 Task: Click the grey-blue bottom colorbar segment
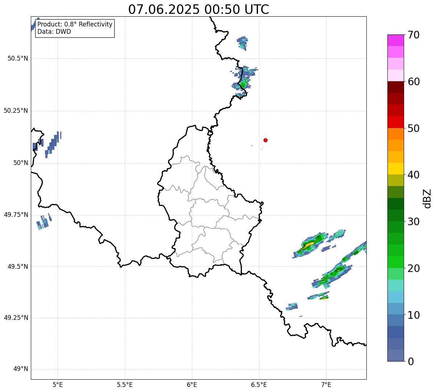pos(395,355)
